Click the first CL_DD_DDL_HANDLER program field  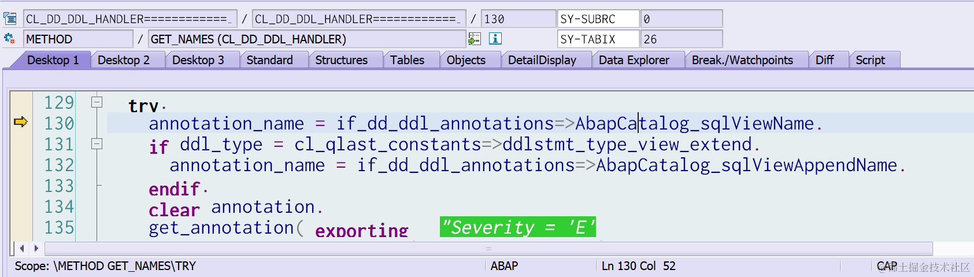click(x=130, y=19)
